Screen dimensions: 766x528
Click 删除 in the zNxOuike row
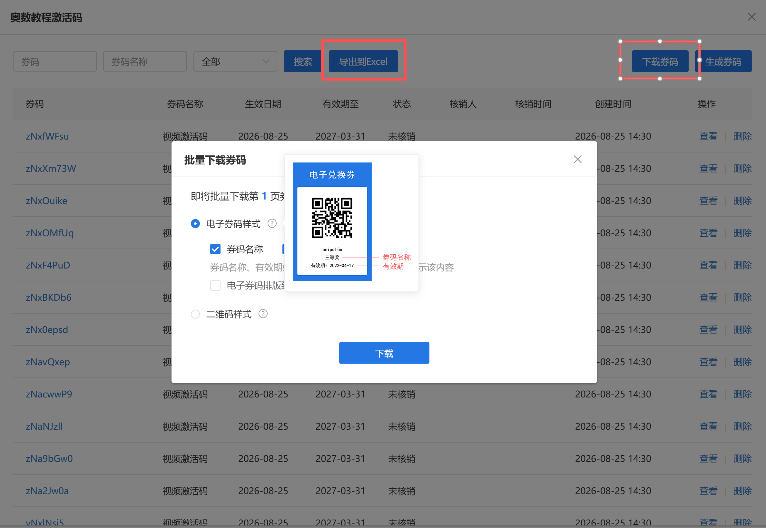pos(742,201)
